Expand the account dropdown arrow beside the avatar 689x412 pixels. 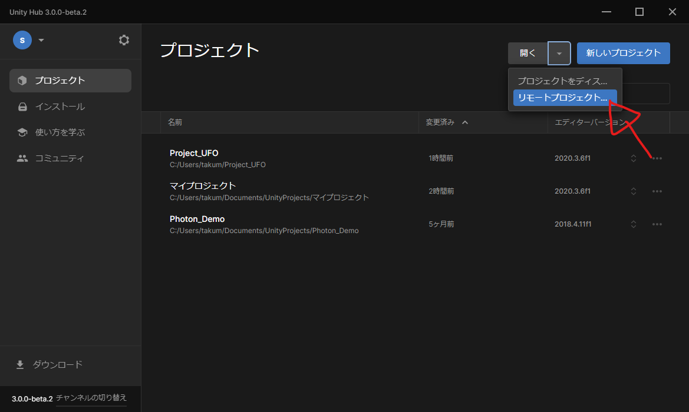(41, 40)
